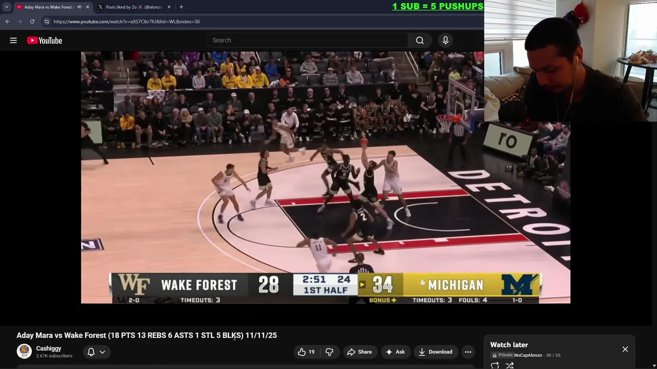Toggle loop playlist icon
This screenshot has height=369, width=657.
pyautogui.click(x=495, y=365)
